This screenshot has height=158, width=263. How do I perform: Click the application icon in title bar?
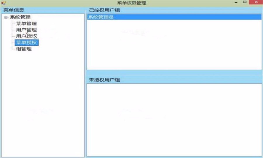tap(3, 3)
